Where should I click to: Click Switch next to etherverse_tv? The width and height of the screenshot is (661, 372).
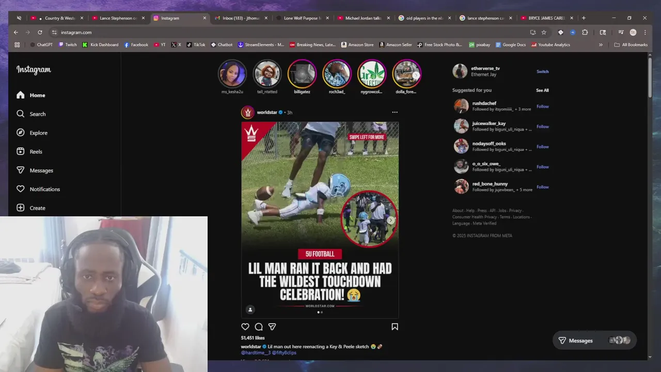pyautogui.click(x=542, y=71)
